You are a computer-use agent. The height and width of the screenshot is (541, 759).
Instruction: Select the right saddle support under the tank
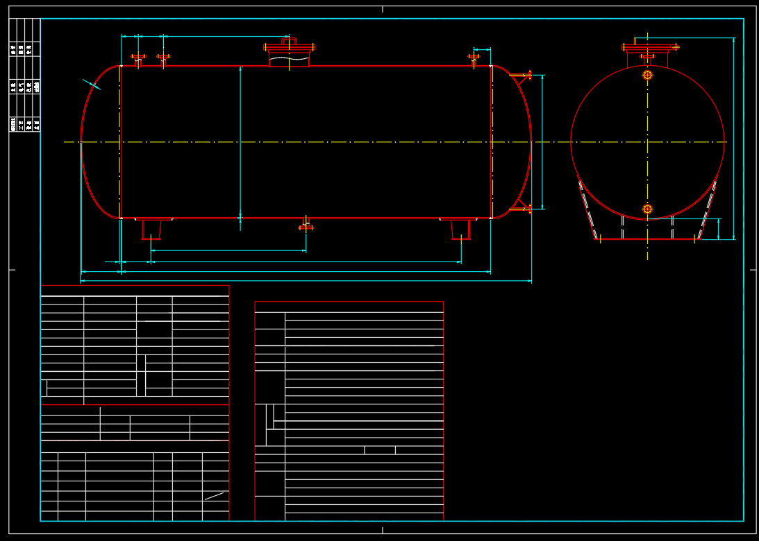coord(460,229)
